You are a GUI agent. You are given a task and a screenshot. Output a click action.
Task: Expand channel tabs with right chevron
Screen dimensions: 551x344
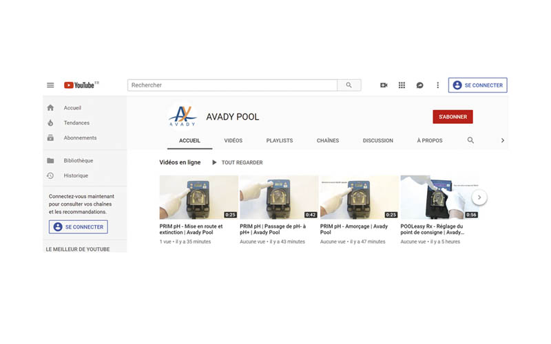pyautogui.click(x=502, y=140)
